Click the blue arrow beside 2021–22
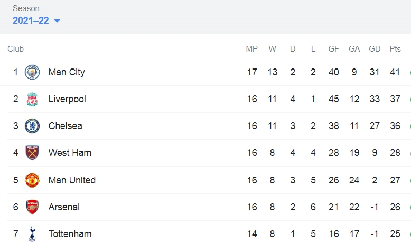 pos(57,21)
